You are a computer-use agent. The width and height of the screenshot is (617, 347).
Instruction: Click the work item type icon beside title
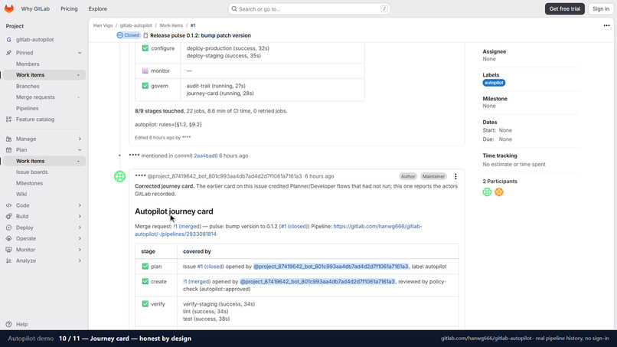pos(145,35)
